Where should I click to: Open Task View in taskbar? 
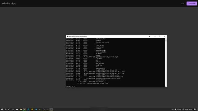[x=13, y=109]
